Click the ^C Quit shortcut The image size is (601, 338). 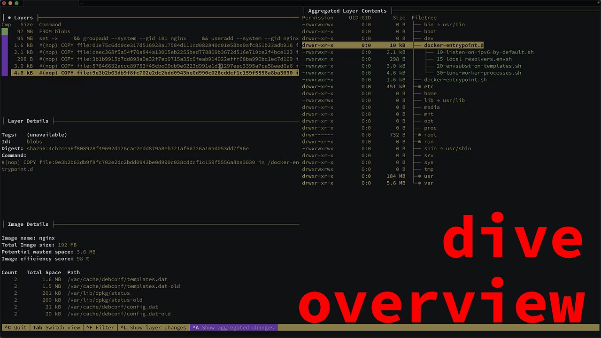click(x=15, y=328)
